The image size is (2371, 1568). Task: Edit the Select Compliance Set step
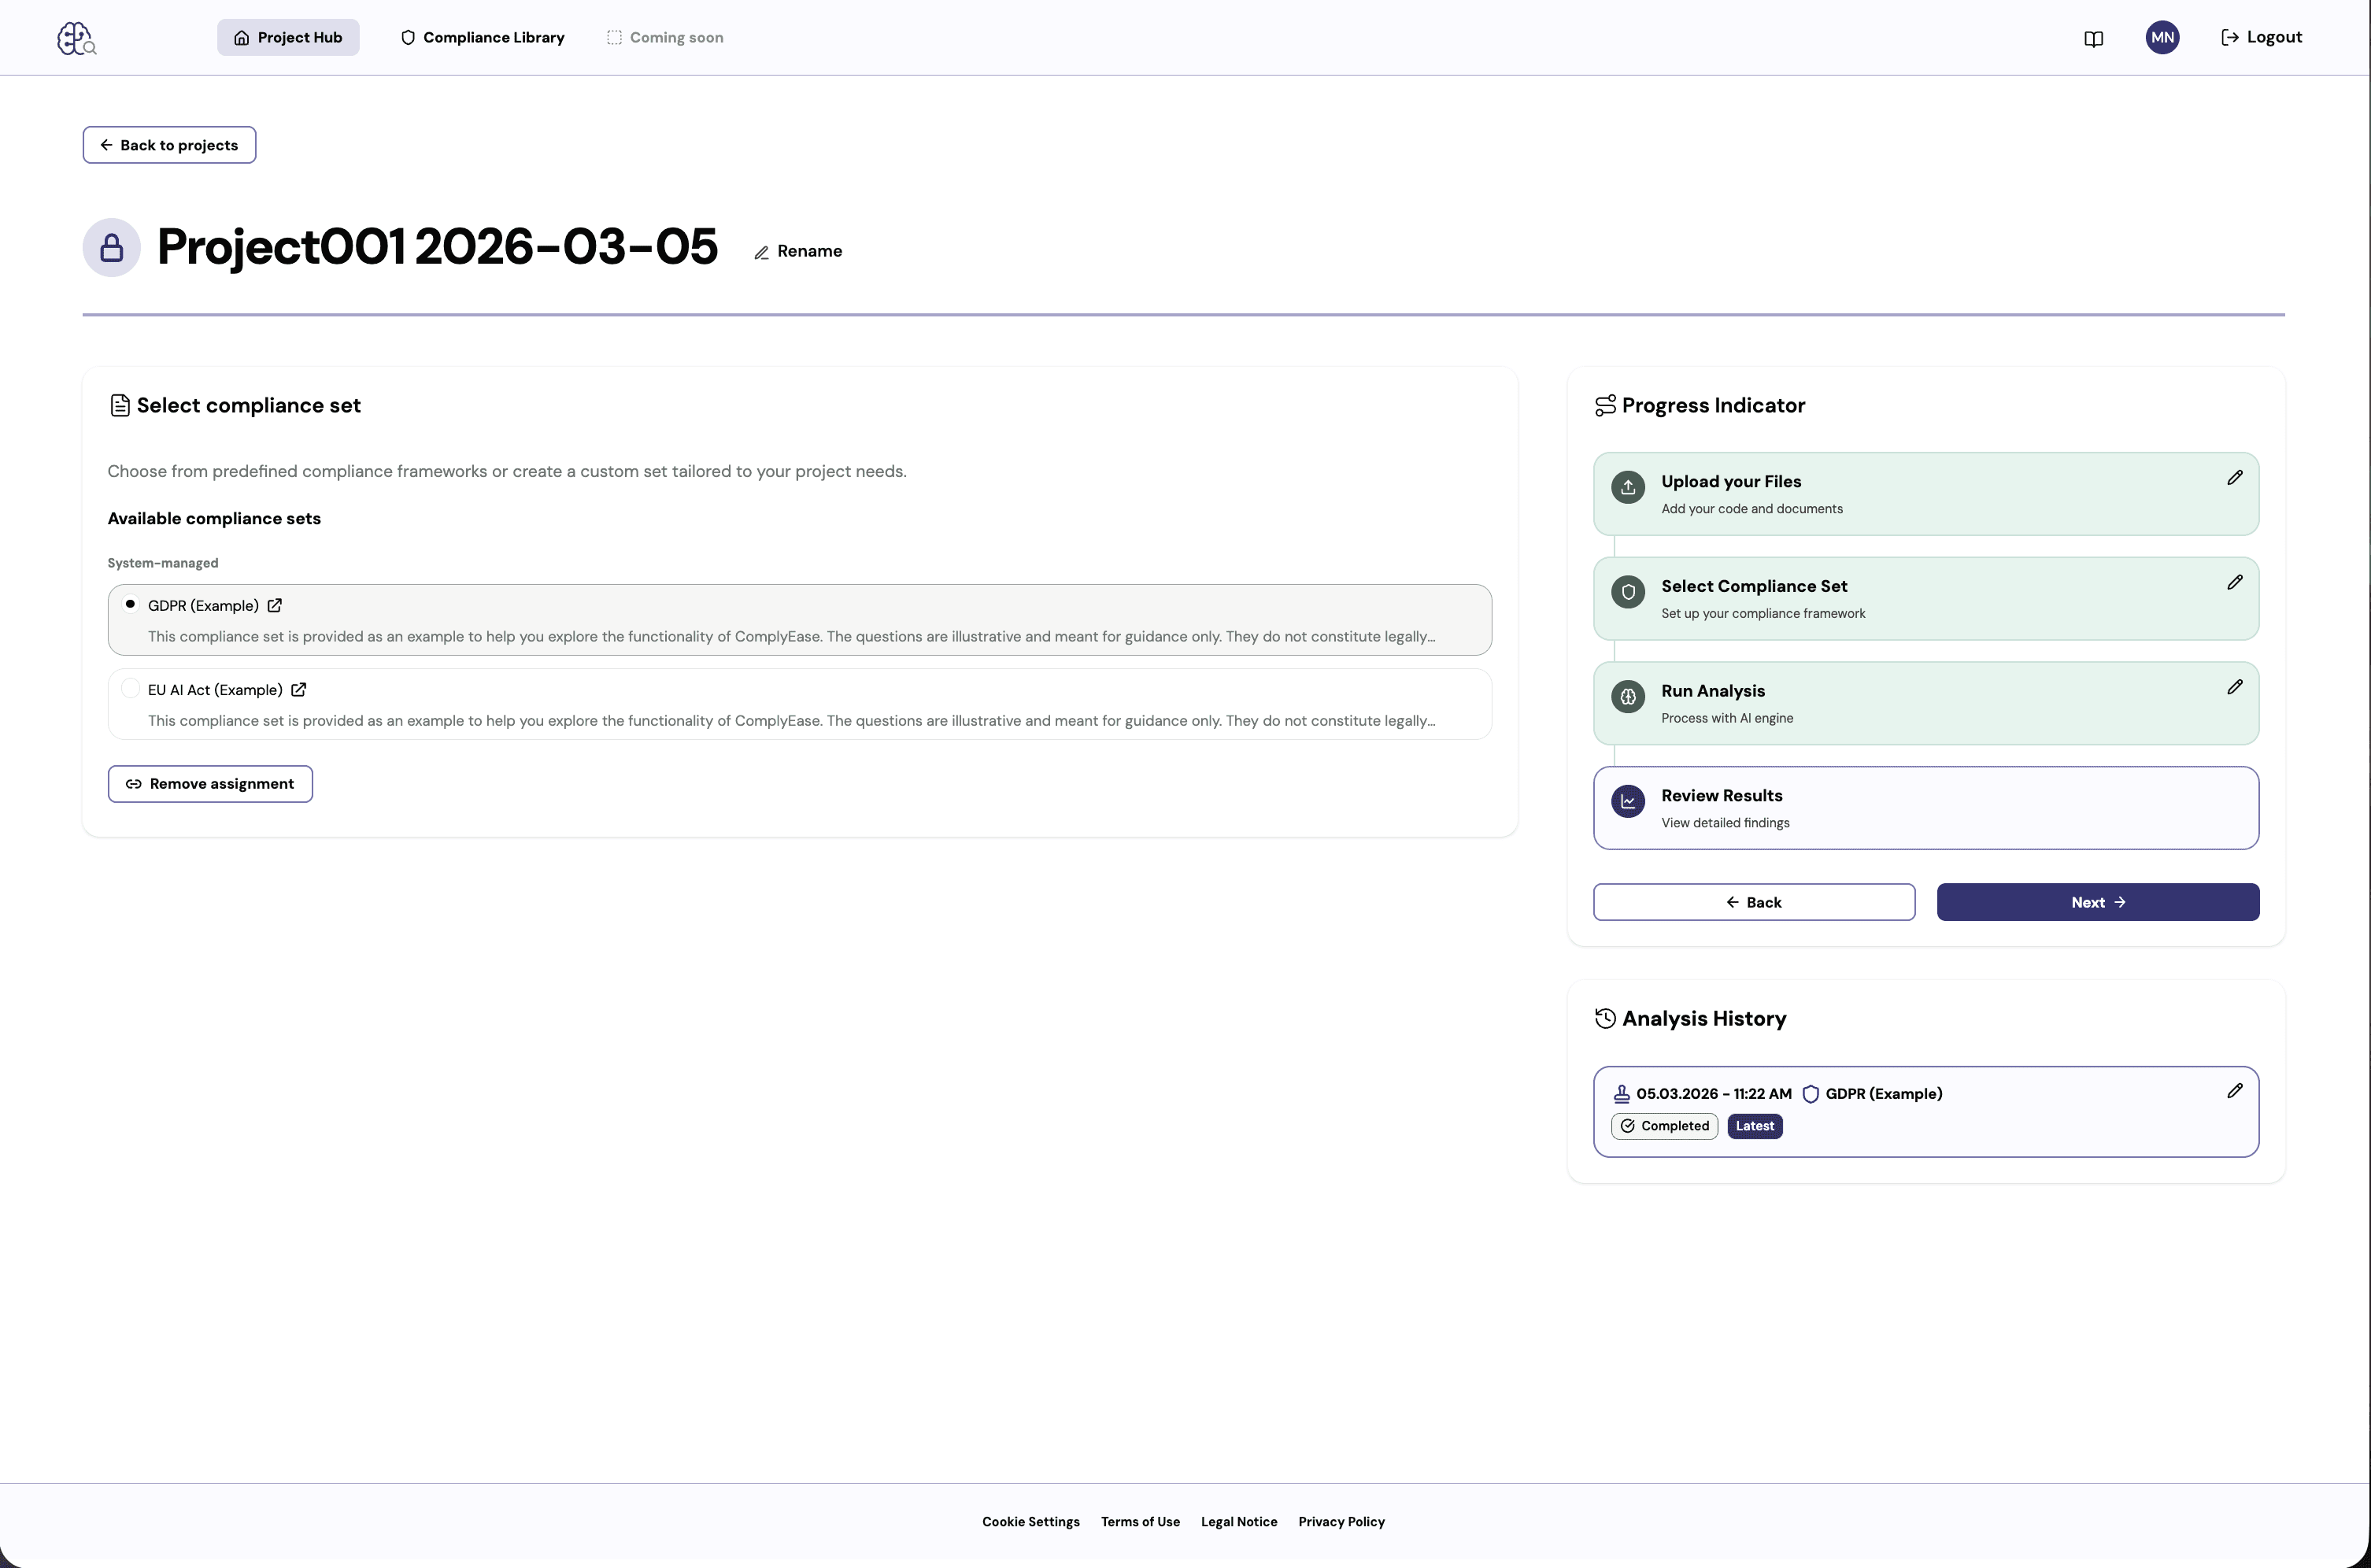pos(2235,582)
